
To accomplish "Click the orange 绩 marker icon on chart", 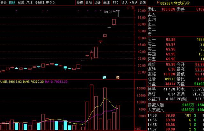I will [117, 77].
